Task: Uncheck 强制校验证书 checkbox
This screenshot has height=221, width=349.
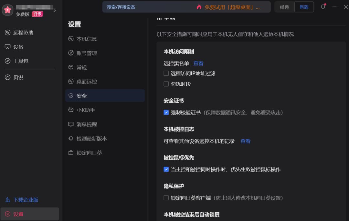Action: tap(166, 112)
